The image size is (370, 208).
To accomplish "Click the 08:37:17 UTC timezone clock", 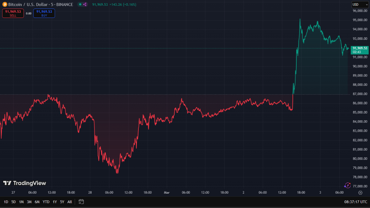I will tap(356, 202).
